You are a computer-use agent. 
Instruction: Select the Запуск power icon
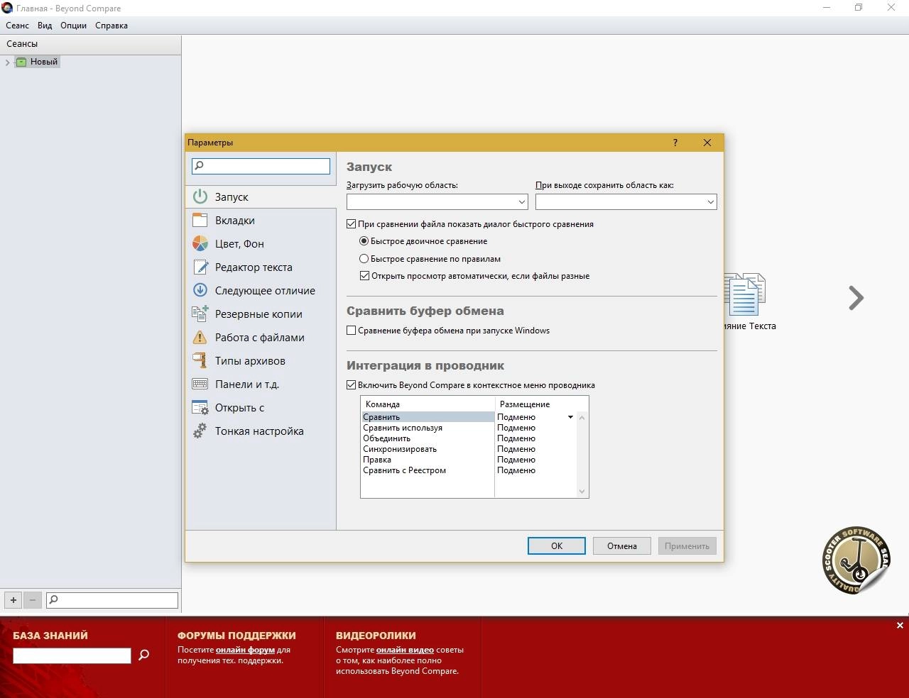200,196
